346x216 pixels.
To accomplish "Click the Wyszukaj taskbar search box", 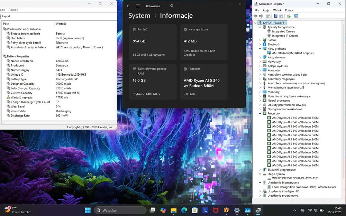I will (x=120, y=210).
